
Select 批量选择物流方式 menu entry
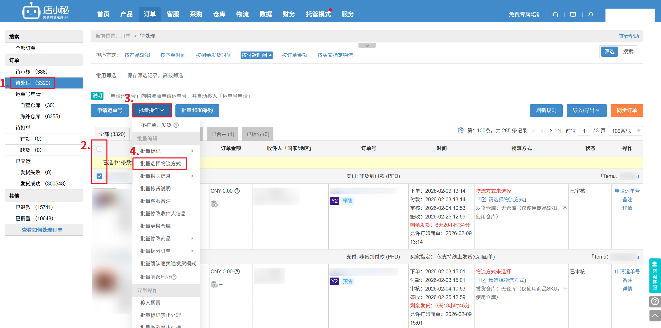160,164
